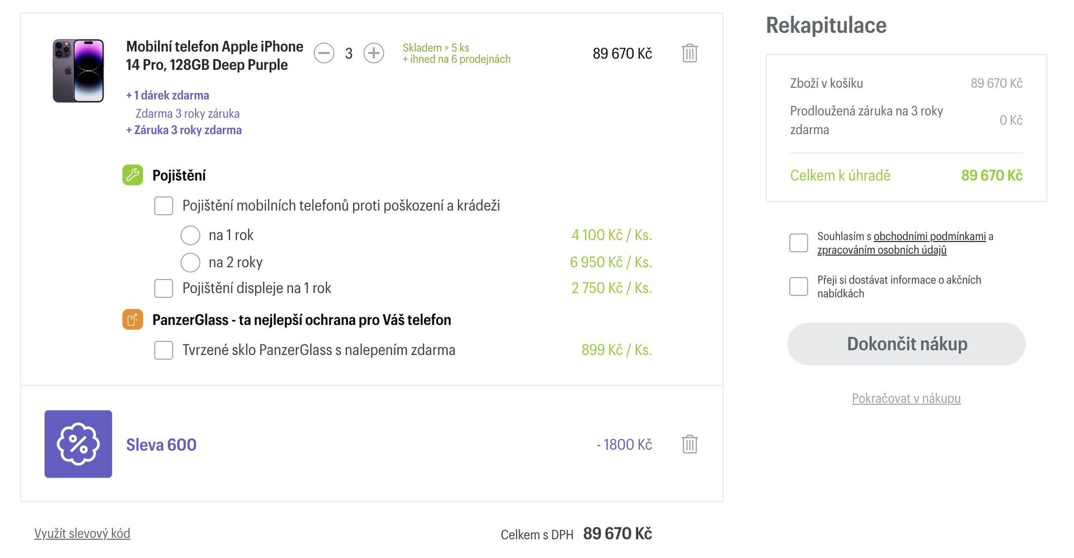This screenshot has width=1074, height=558.
Task: Expand '+1 dárek zdarma' gift details
Action: [x=167, y=95]
